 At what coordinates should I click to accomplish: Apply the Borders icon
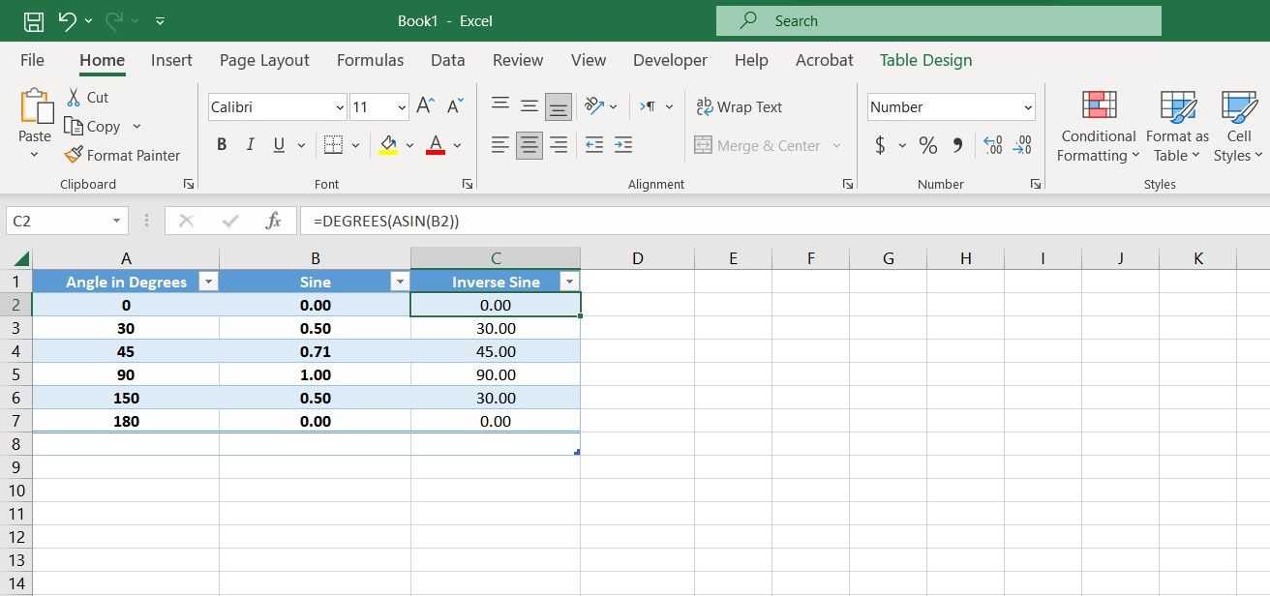click(333, 145)
